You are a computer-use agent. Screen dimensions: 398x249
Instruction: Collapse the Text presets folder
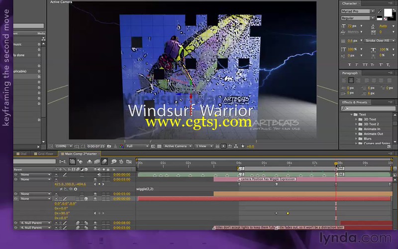pyautogui.click(x=352, y=115)
